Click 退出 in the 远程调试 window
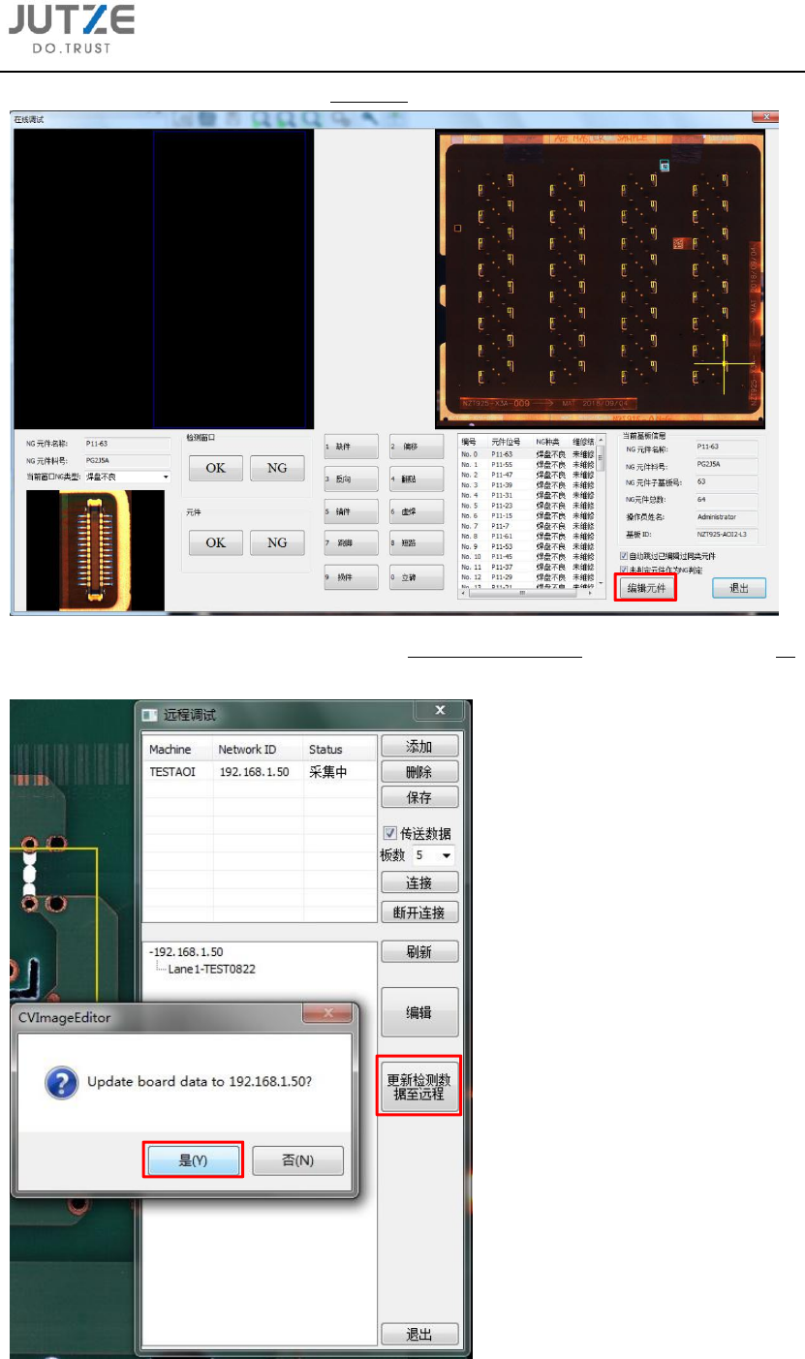The image size is (805, 1359). tap(419, 1335)
